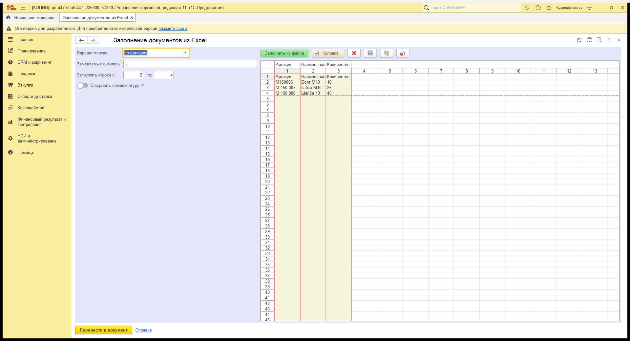Open the CRM и маркетинг section
The image size is (630, 341).
click(34, 62)
